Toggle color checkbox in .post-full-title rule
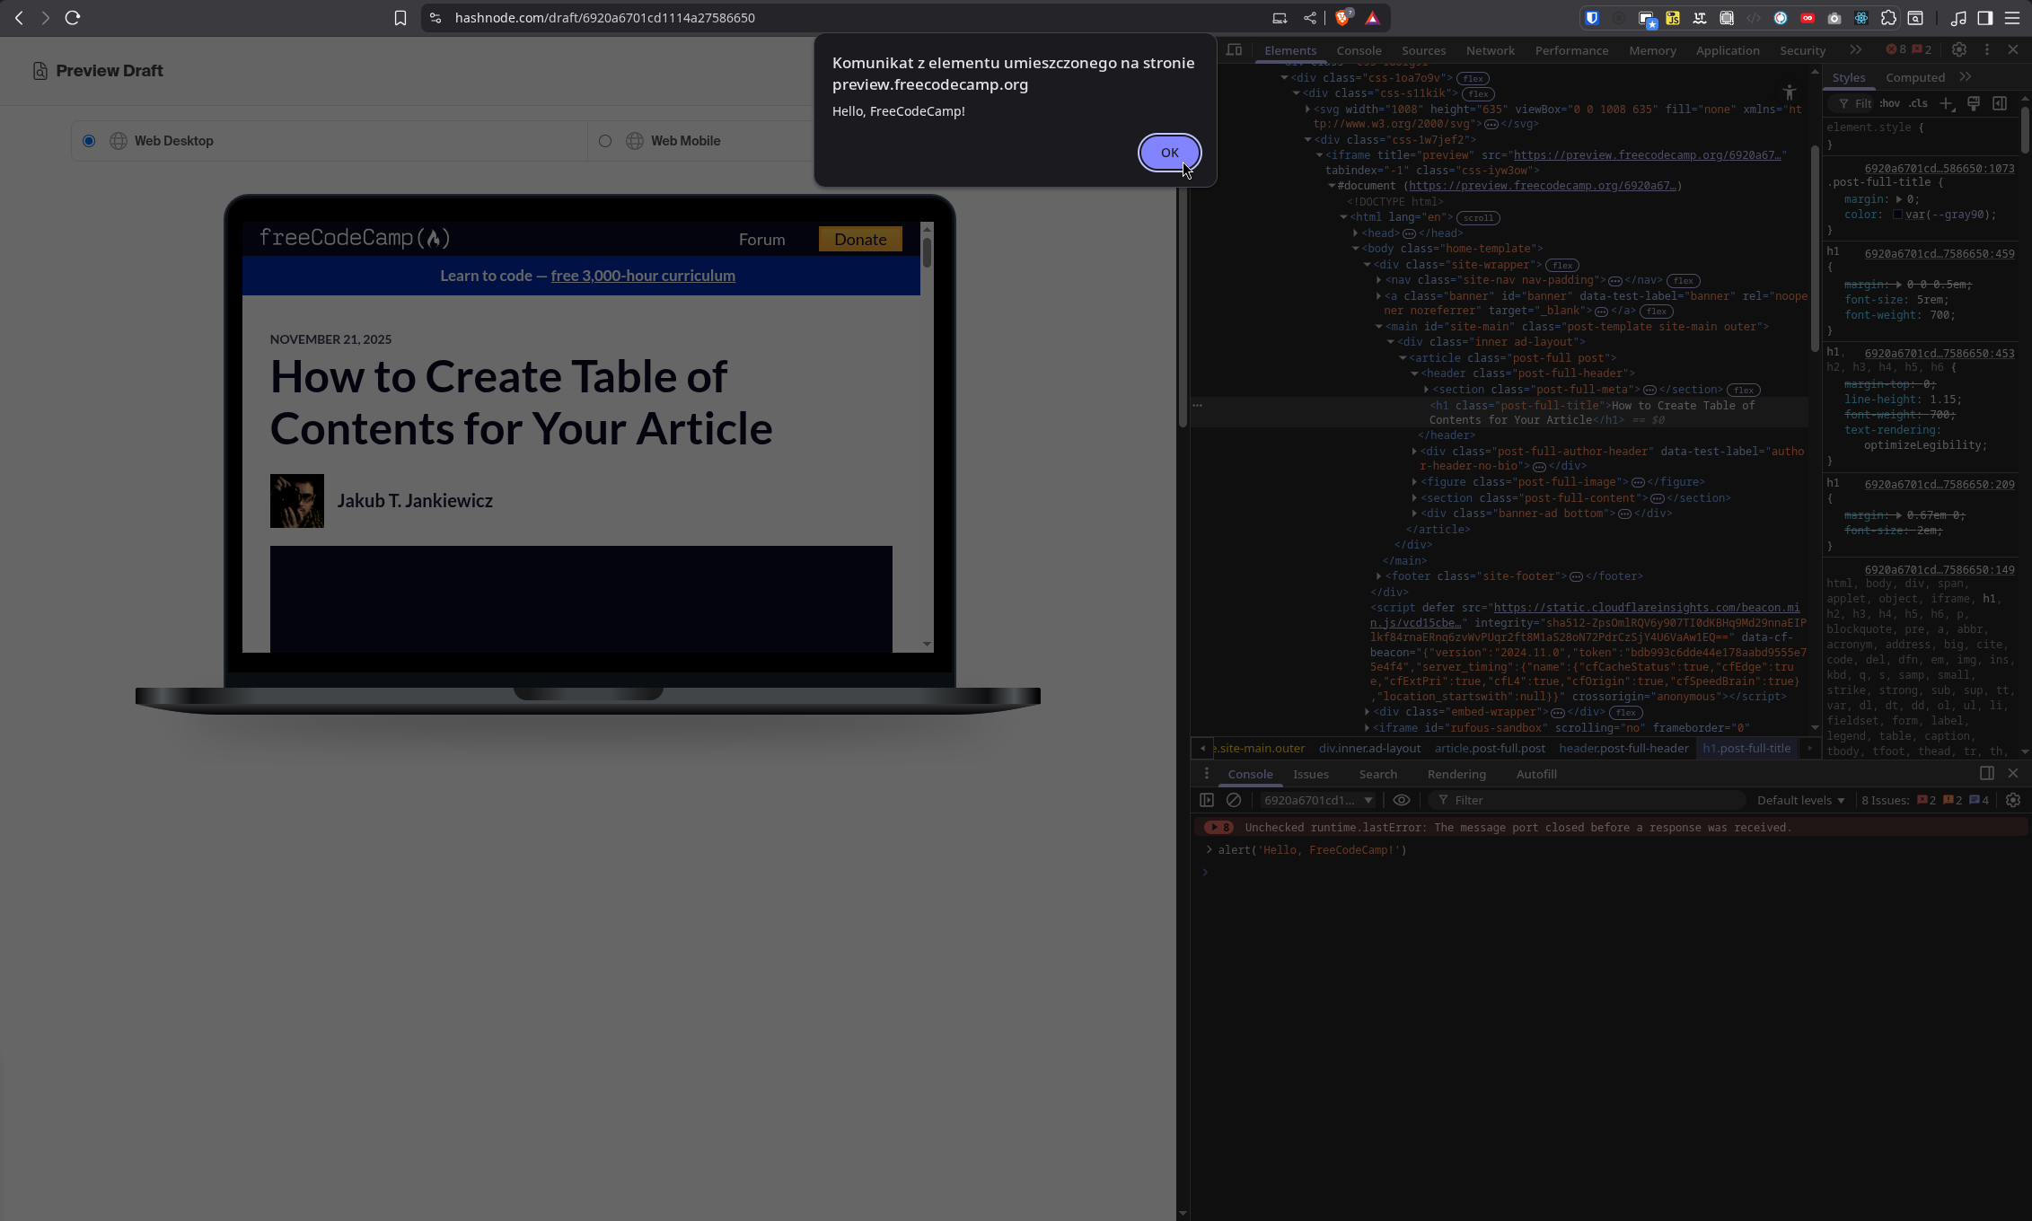This screenshot has height=1221, width=2032. click(x=1897, y=215)
